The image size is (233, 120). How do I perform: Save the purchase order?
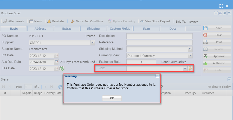tap(217, 28)
